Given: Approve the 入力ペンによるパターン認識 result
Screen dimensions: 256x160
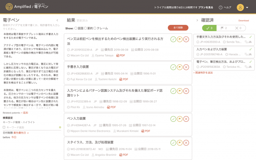Looking at the screenshot, I should tap(173, 92).
